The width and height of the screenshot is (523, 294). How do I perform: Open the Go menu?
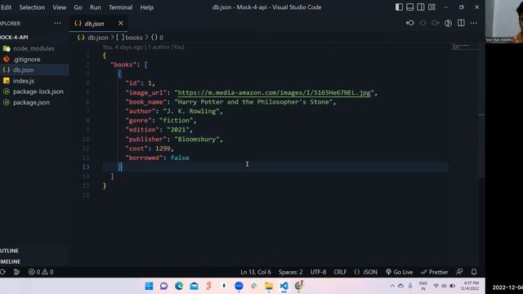(x=78, y=7)
